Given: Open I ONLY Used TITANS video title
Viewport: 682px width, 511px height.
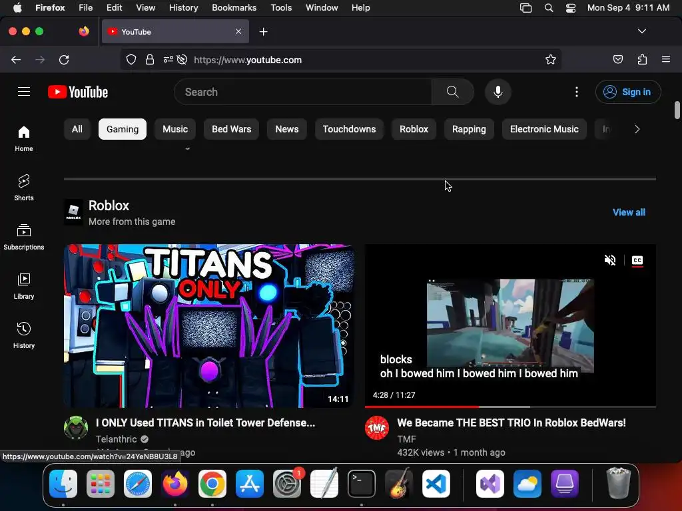Looking at the screenshot, I should 205,423.
